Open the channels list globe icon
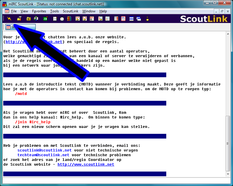 (36, 19)
